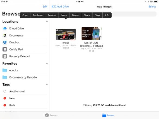159x119 pixels.
Task: Select the Dropbox location icon
Action: 5,42
